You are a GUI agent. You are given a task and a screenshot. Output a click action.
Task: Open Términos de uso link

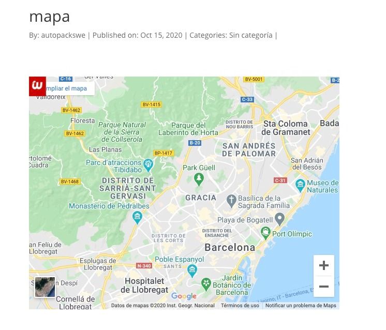pos(240,305)
